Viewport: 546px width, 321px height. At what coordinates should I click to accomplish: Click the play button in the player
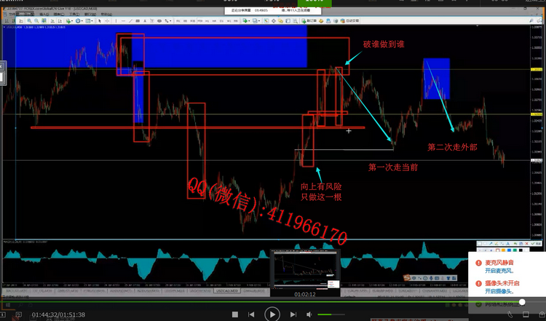(x=272, y=314)
